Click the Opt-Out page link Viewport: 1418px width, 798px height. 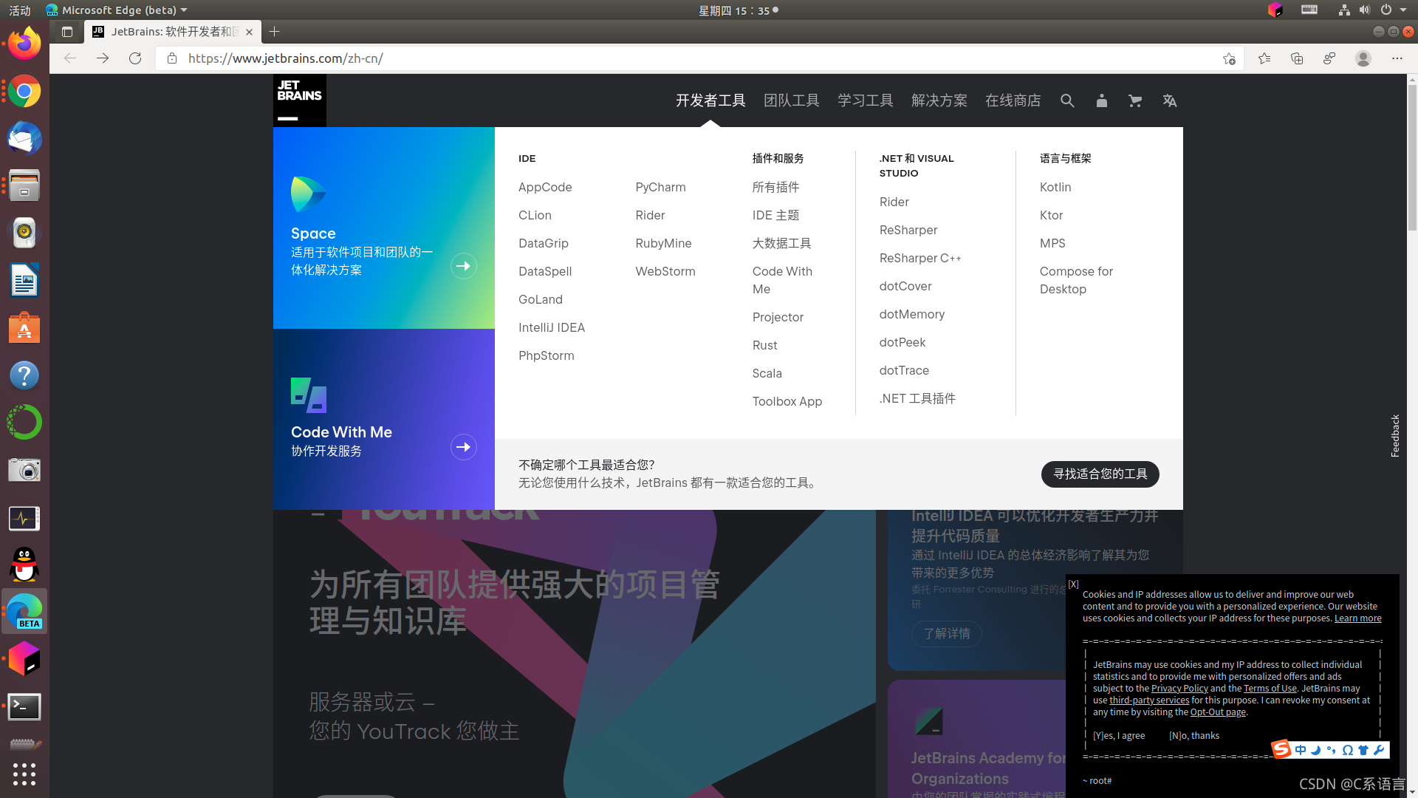tap(1217, 712)
